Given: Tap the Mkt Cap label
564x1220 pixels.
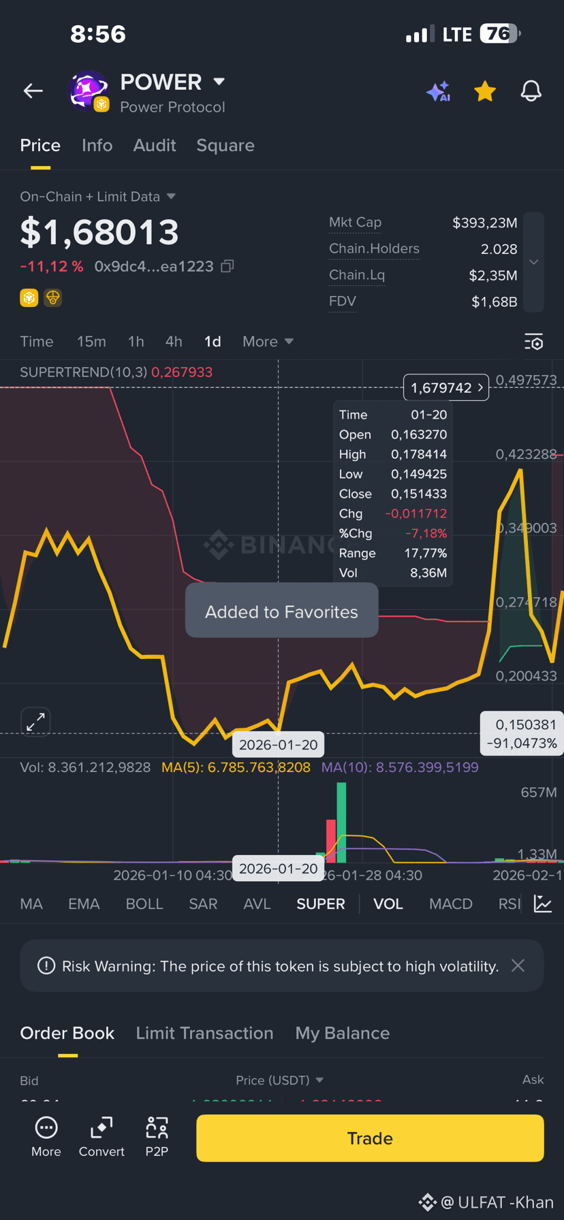Looking at the screenshot, I should [x=355, y=223].
